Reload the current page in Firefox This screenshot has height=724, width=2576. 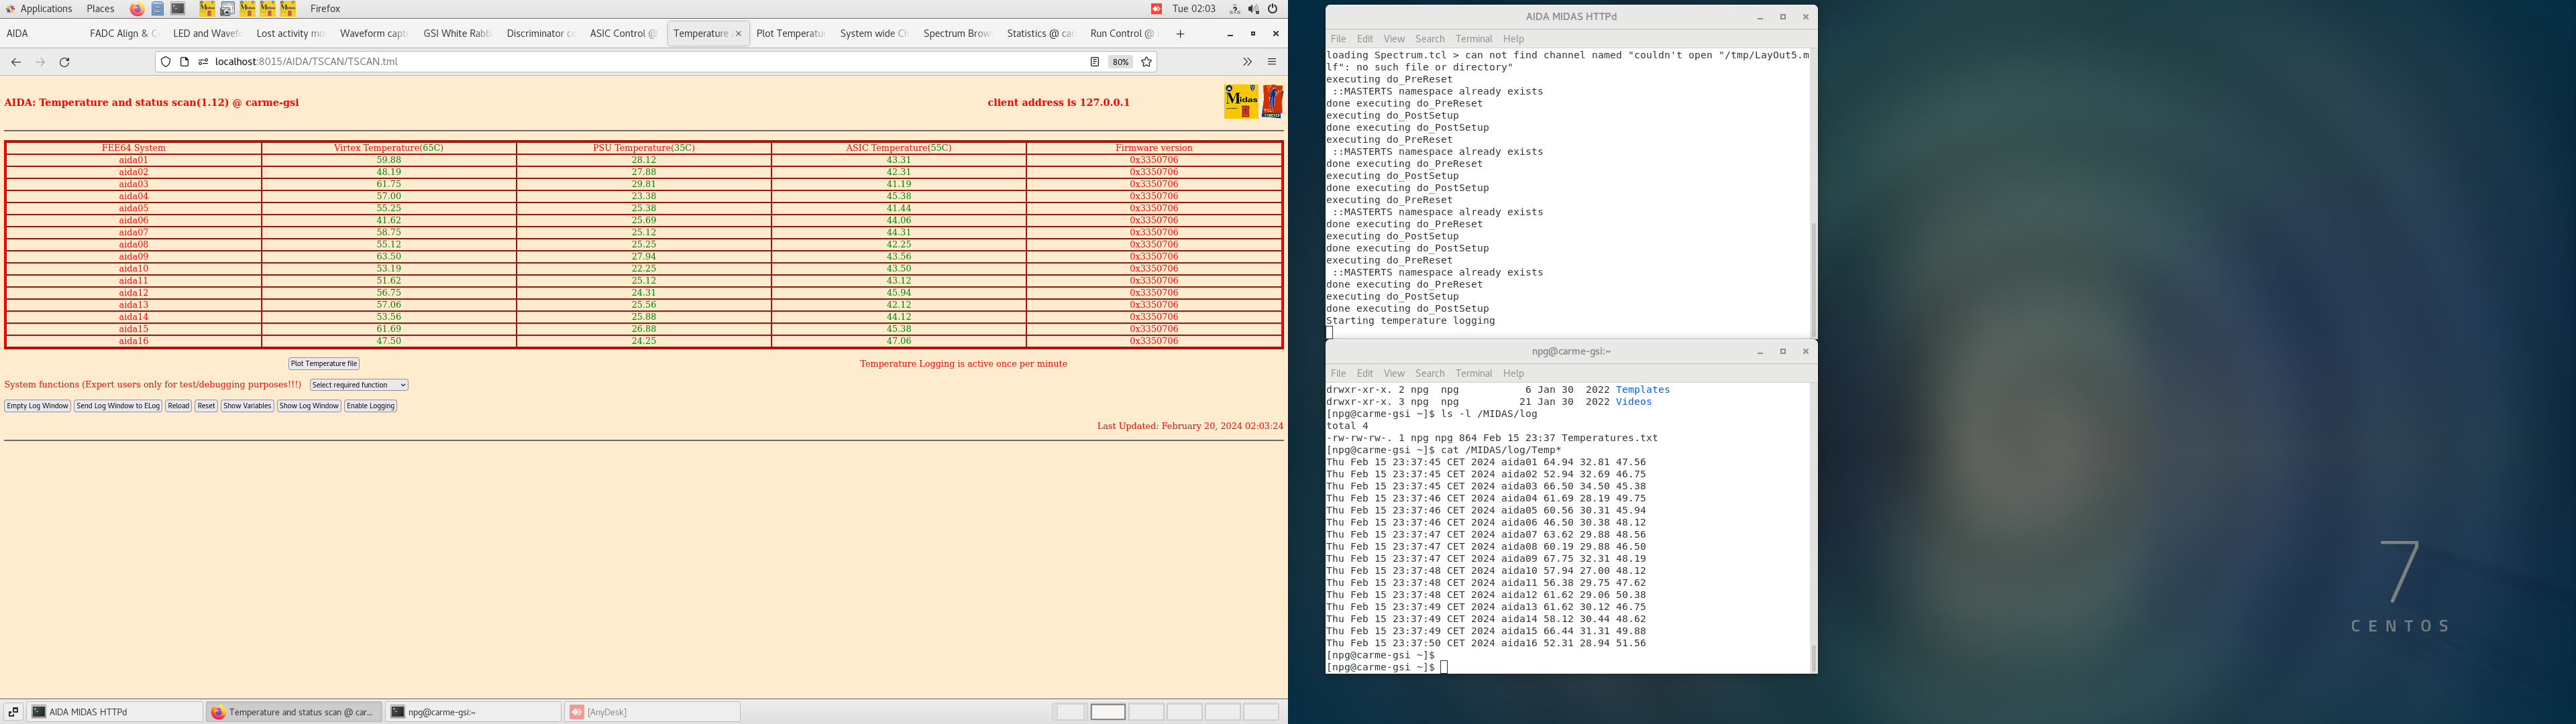point(65,62)
